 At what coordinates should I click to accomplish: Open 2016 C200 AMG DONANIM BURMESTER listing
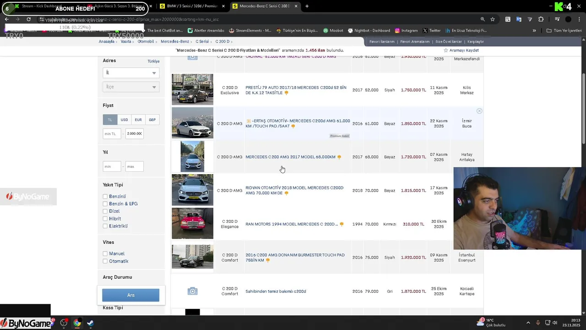pos(295,258)
